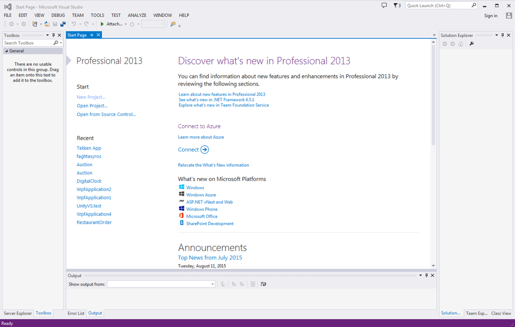The image size is (515, 327).
Task: Collapse the General group in Toolbox
Action: (x=6, y=51)
